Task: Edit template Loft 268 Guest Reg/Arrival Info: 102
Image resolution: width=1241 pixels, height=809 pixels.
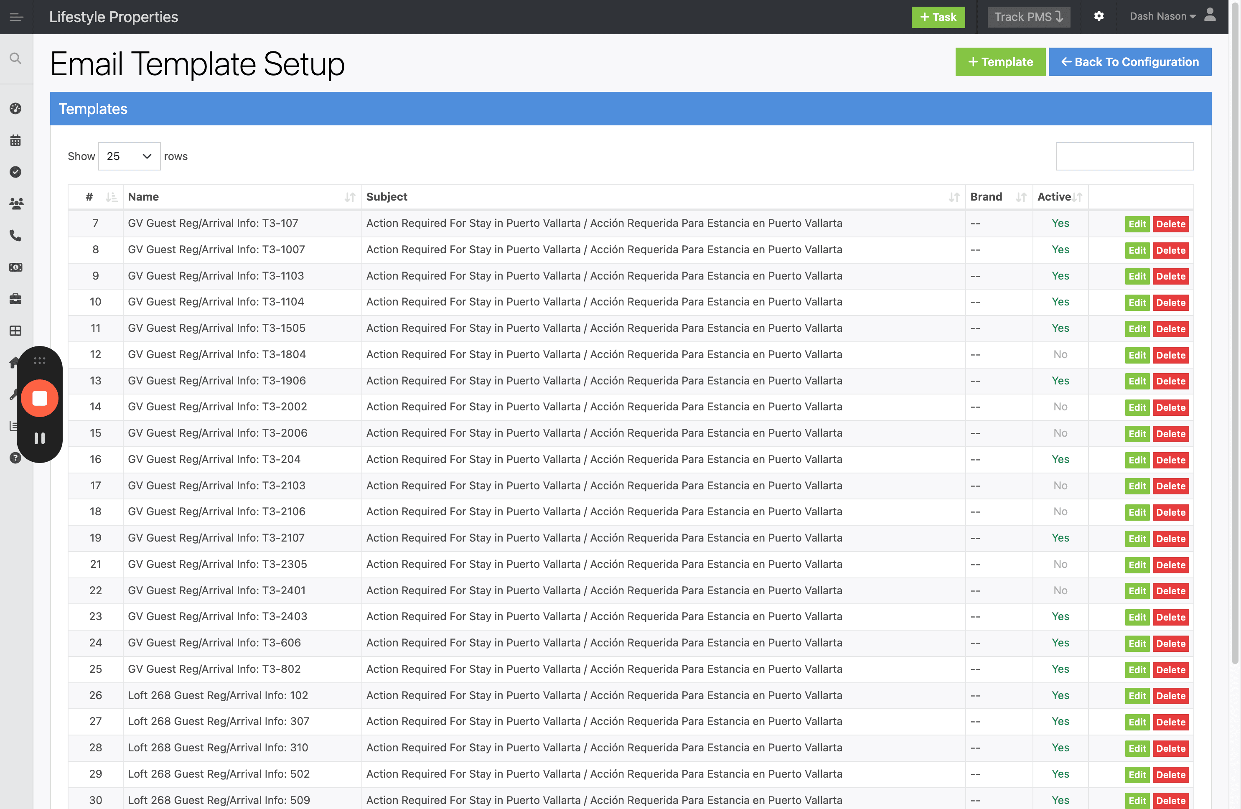Action: pos(1137,696)
